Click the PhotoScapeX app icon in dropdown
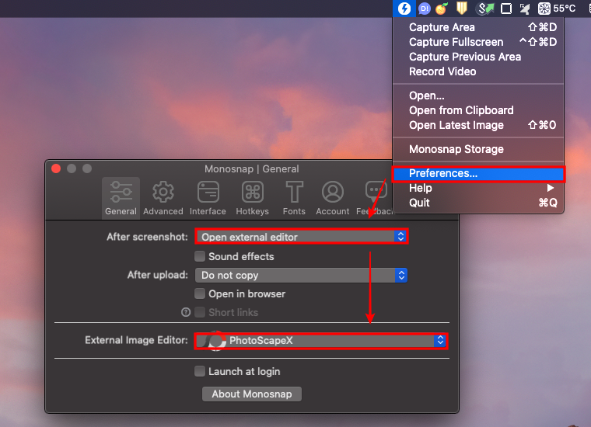Image resolution: width=591 pixels, height=427 pixels. [x=216, y=341]
